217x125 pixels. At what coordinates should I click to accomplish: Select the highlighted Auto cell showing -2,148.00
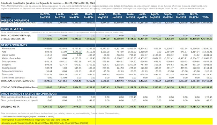[x=74, y=52]
